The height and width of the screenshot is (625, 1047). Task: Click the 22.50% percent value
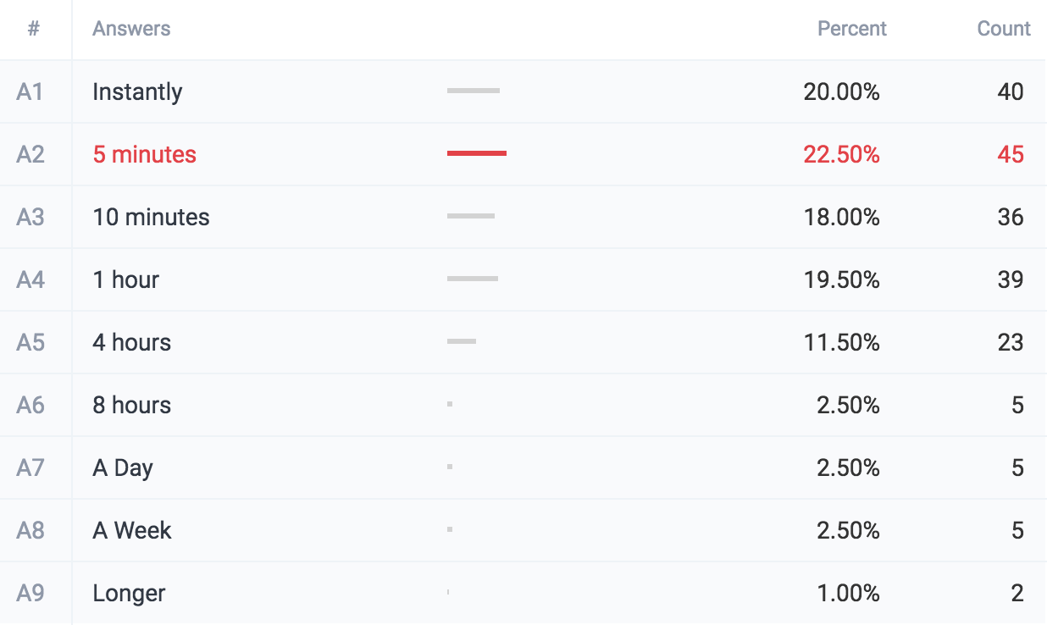841,154
